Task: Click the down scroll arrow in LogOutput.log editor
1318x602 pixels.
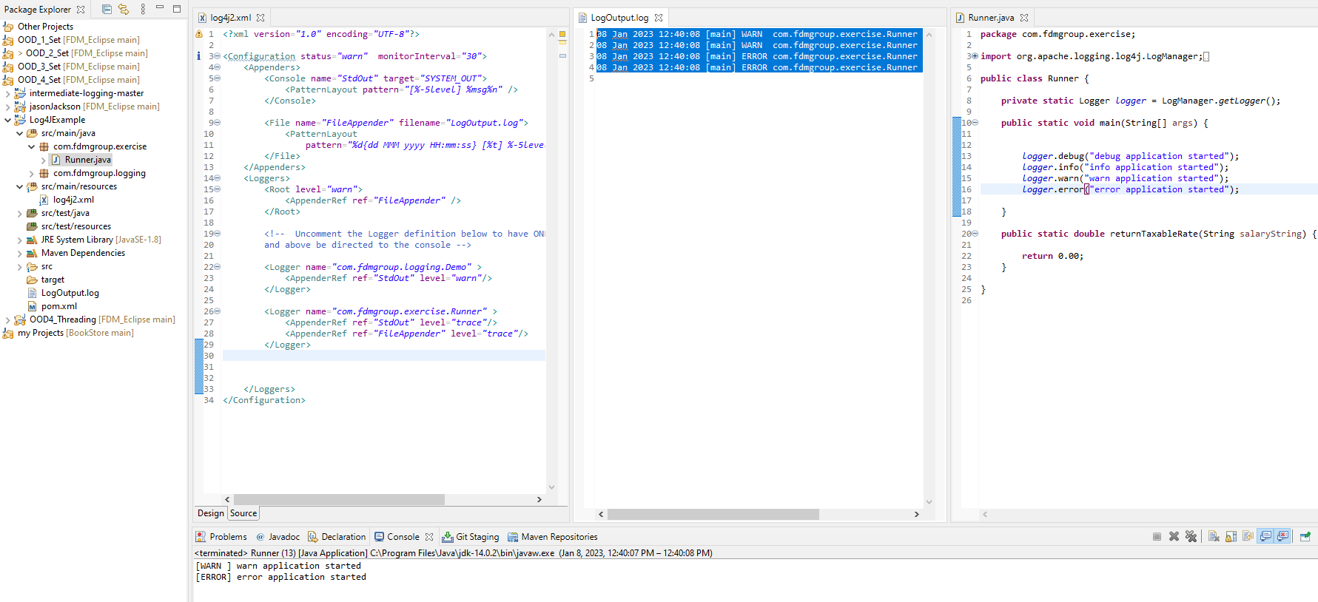Action: coord(929,502)
